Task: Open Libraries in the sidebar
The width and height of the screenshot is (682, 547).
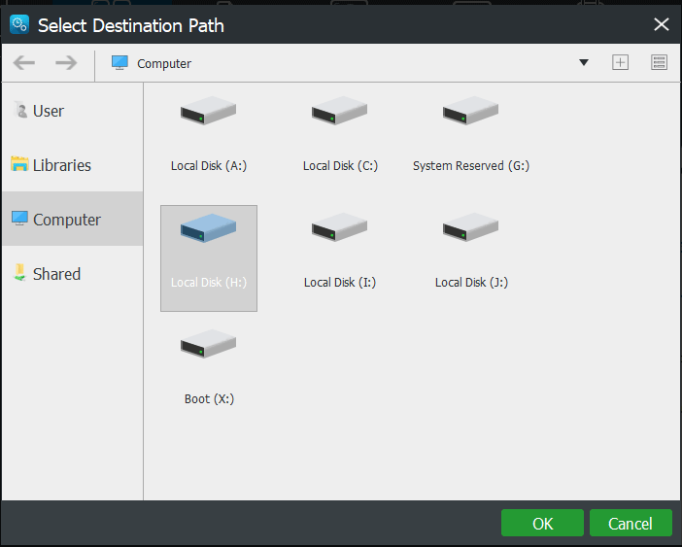Action: (x=61, y=165)
